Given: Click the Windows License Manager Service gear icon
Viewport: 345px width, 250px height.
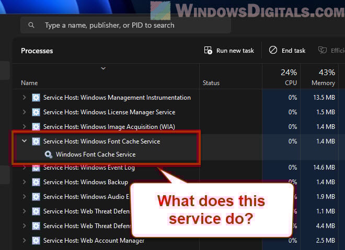Looking at the screenshot, I should [x=36, y=112].
